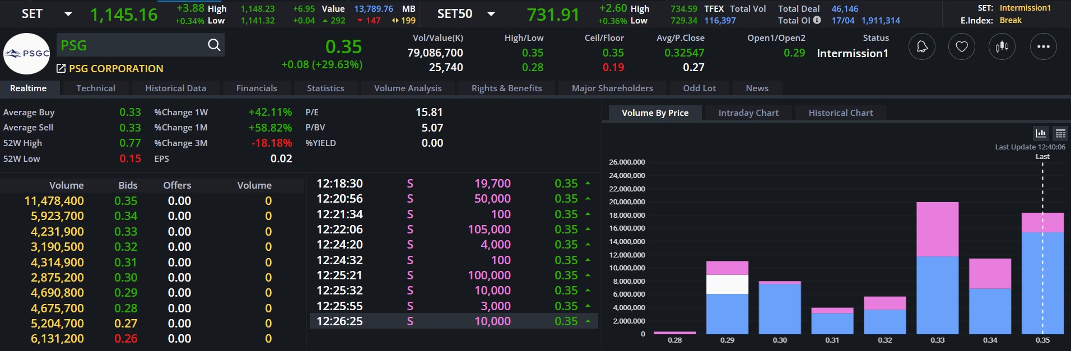Open the candlestick chart icon button

pyautogui.click(x=1002, y=46)
